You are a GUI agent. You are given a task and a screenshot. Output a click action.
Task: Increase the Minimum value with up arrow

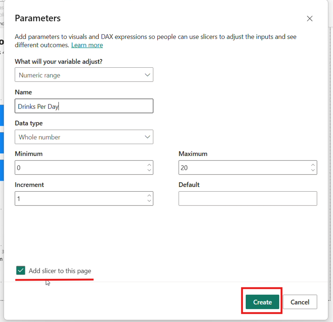[x=149, y=165]
